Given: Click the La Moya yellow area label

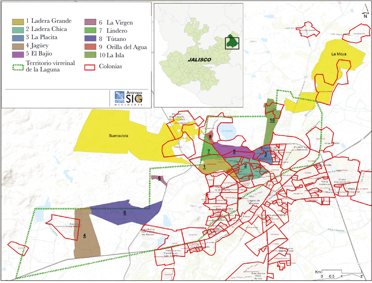Looking at the screenshot, I should coord(338,54).
